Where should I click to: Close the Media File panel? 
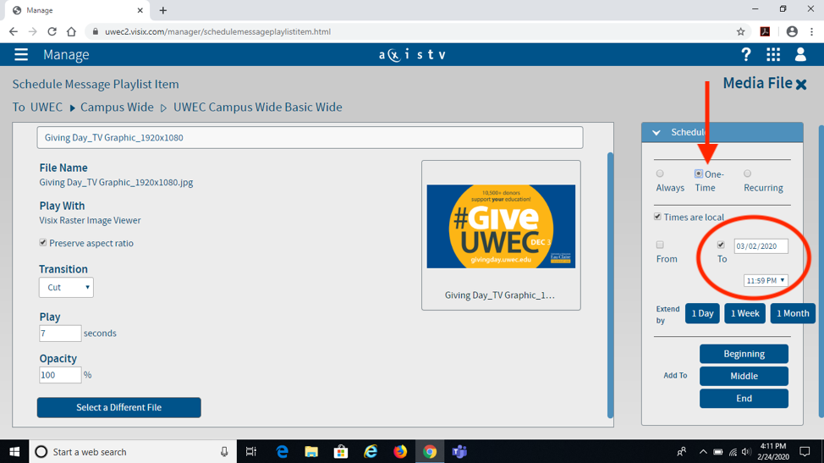click(801, 84)
